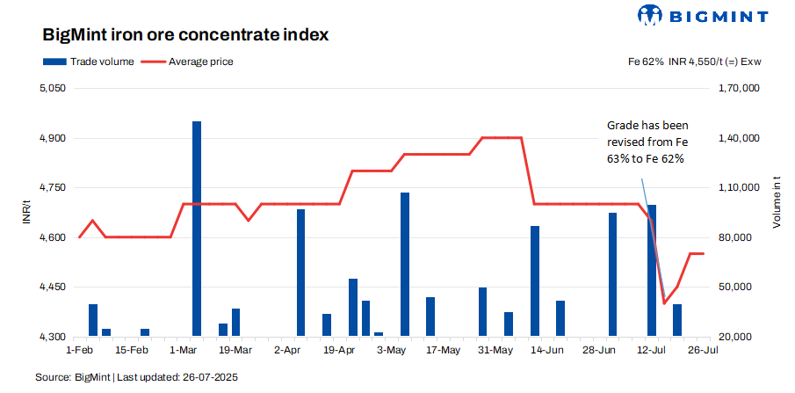
Task: Toggle the Average price legend label
Action: pyautogui.click(x=200, y=62)
